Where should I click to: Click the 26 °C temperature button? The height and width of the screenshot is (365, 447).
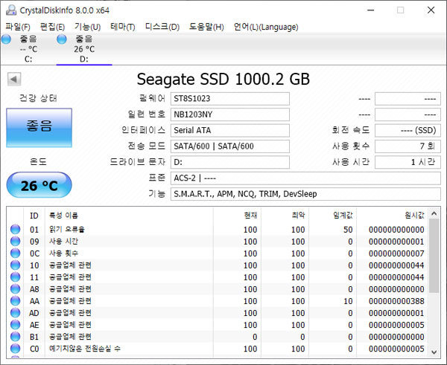[x=39, y=185]
